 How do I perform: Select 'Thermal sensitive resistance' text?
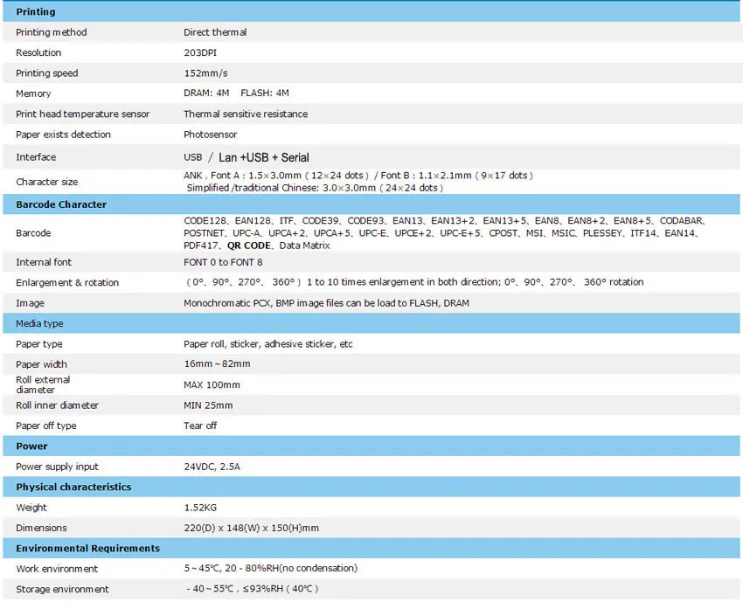[246, 114]
